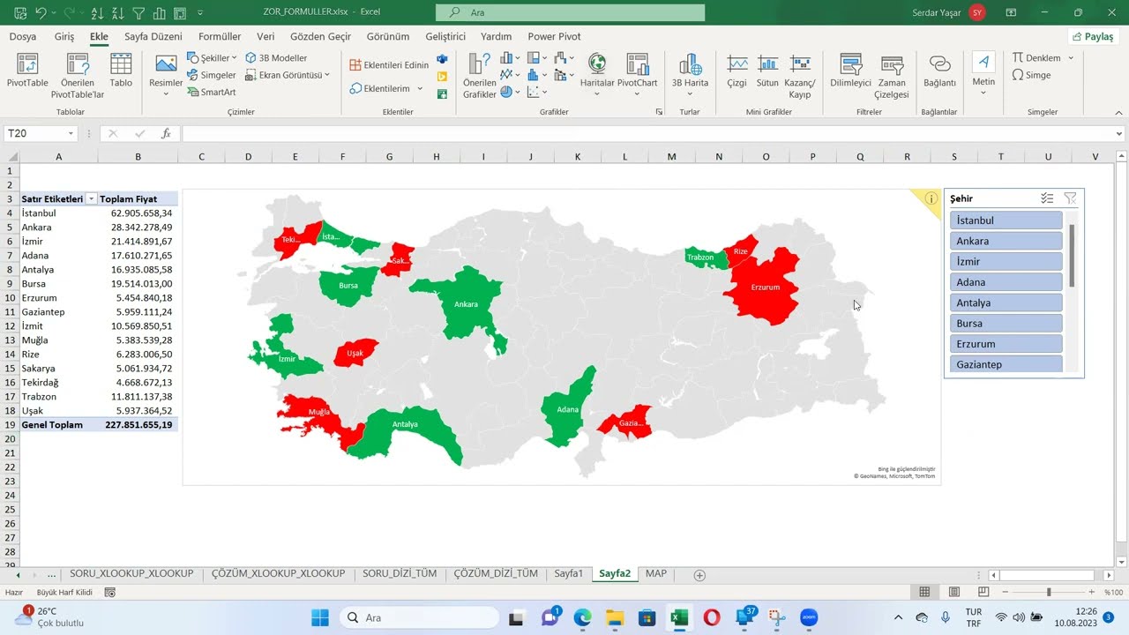Viewport: 1129px width, 635px height.
Task: Adjust the zoom slider in status bar
Action: coord(1049,592)
